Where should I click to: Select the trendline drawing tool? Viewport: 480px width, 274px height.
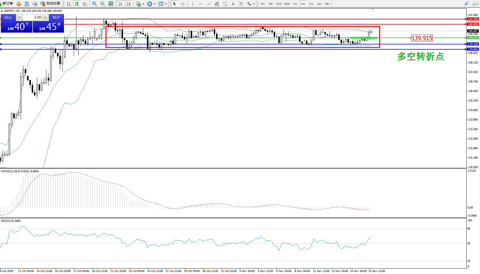tap(209, 4)
